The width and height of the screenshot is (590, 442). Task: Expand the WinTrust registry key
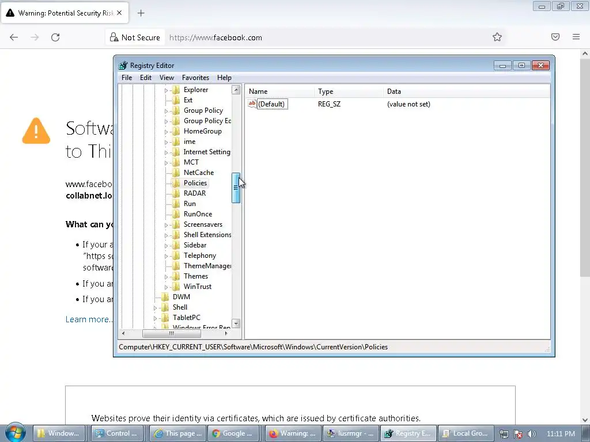[x=166, y=287]
